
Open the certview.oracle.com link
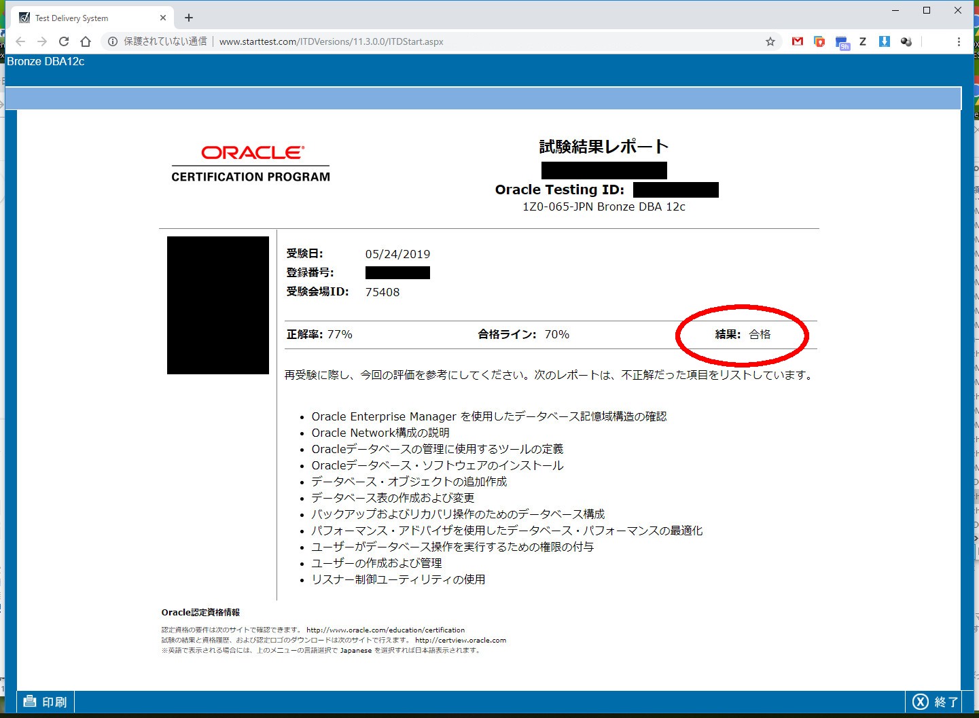[x=461, y=640]
